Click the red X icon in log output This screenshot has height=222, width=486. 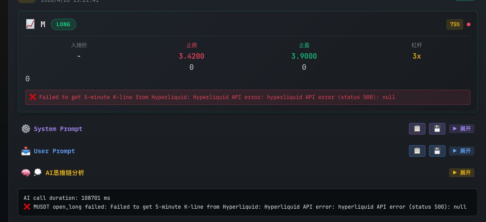[x=27, y=206]
